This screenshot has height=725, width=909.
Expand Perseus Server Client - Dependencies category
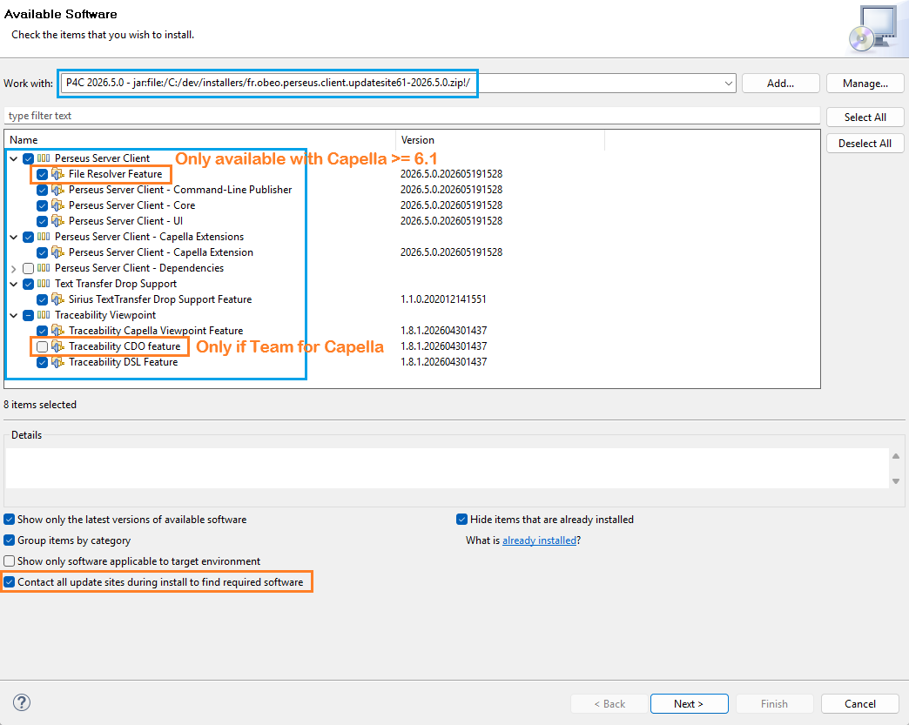13,268
